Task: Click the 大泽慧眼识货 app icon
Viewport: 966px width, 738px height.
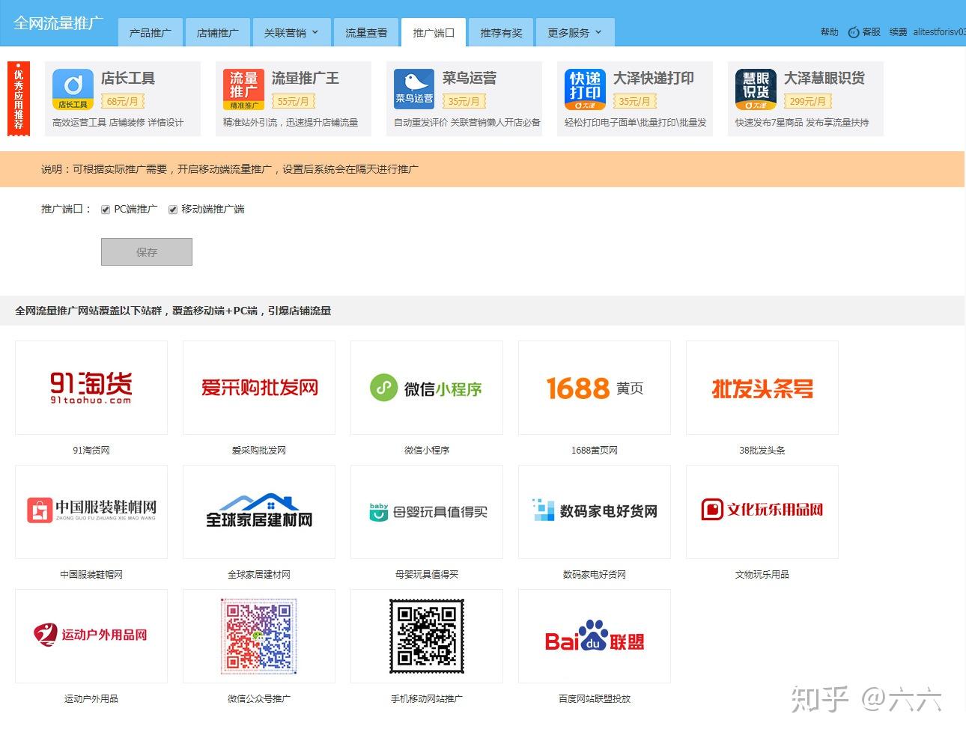Action: point(756,89)
